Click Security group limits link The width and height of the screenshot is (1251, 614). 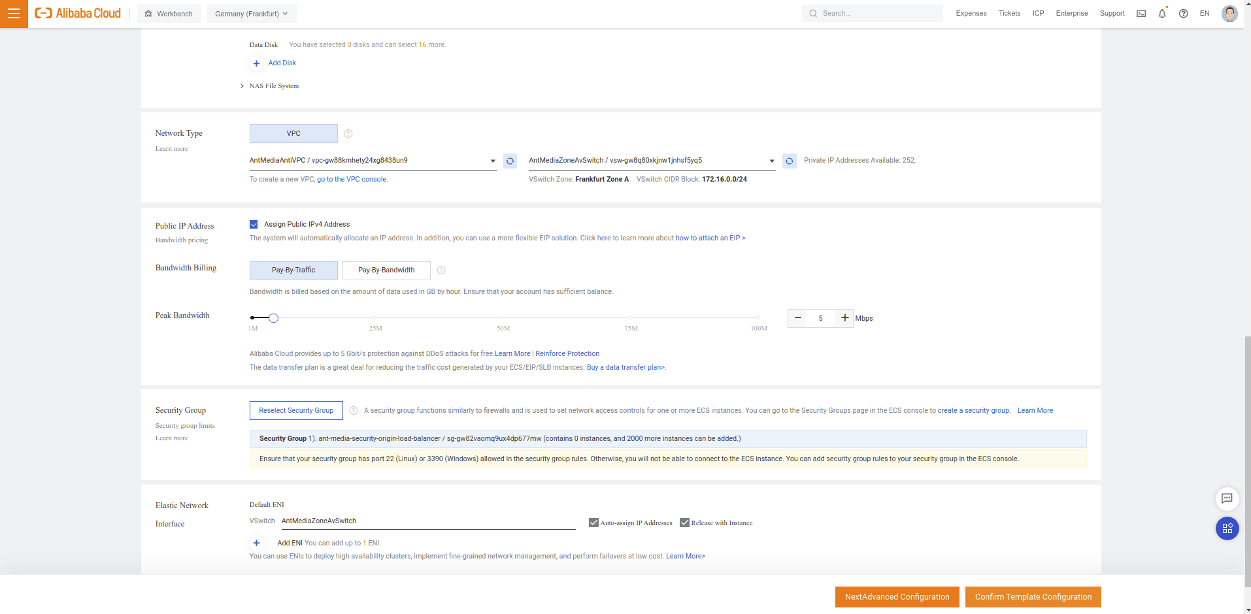[185, 426]
